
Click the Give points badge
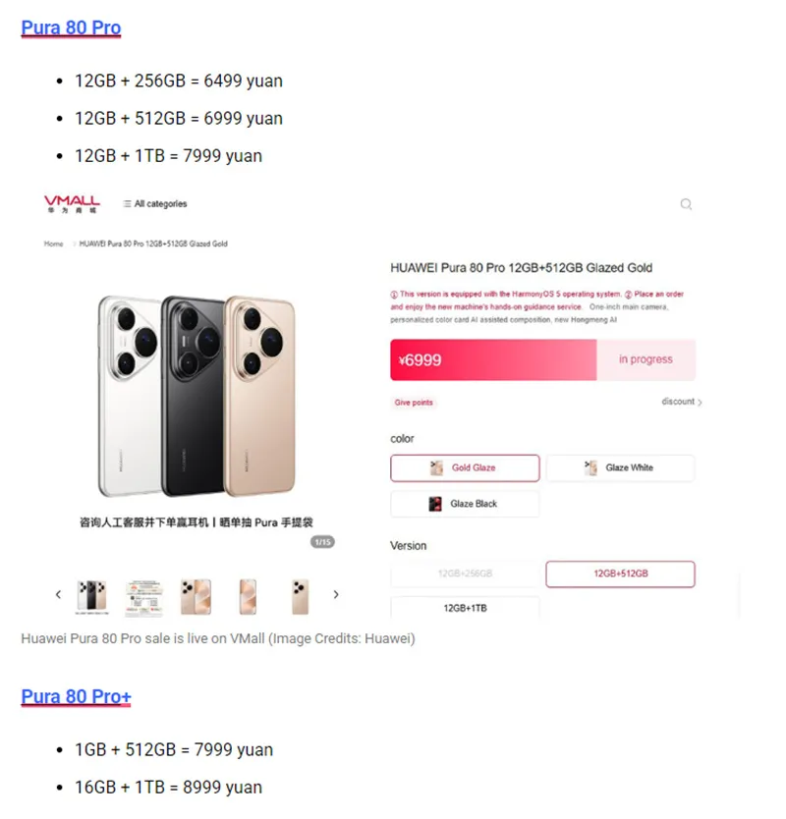coord(414,404)
